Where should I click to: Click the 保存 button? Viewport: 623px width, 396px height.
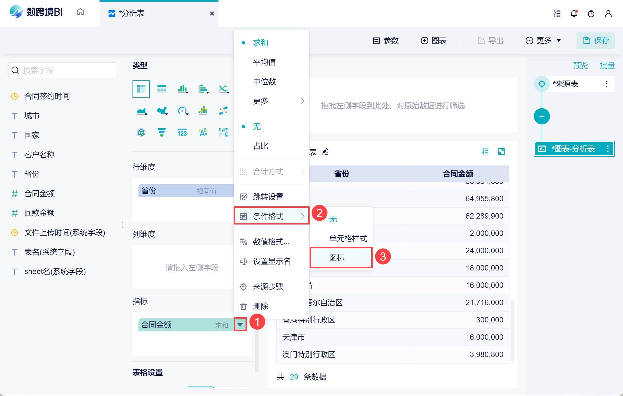click(596, 41)
